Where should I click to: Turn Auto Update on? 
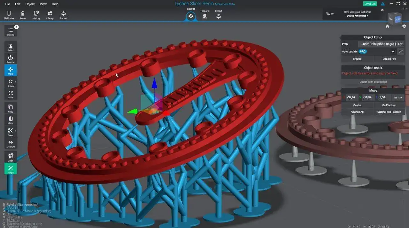pyautogui.click(x=394, y=51)
